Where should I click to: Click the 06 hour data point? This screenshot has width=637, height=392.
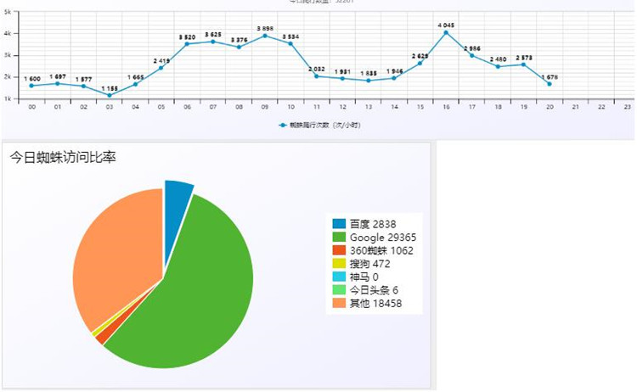pos(187,44)
